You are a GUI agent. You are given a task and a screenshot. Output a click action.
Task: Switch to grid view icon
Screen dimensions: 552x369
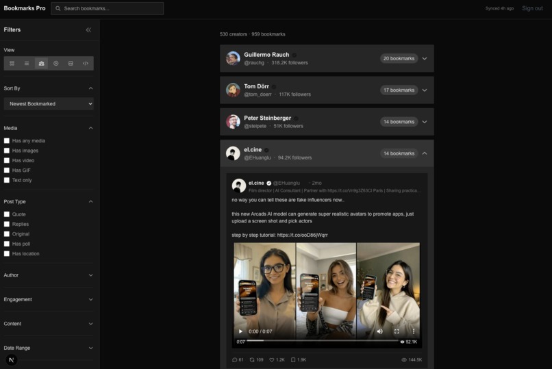coord(12,63)
